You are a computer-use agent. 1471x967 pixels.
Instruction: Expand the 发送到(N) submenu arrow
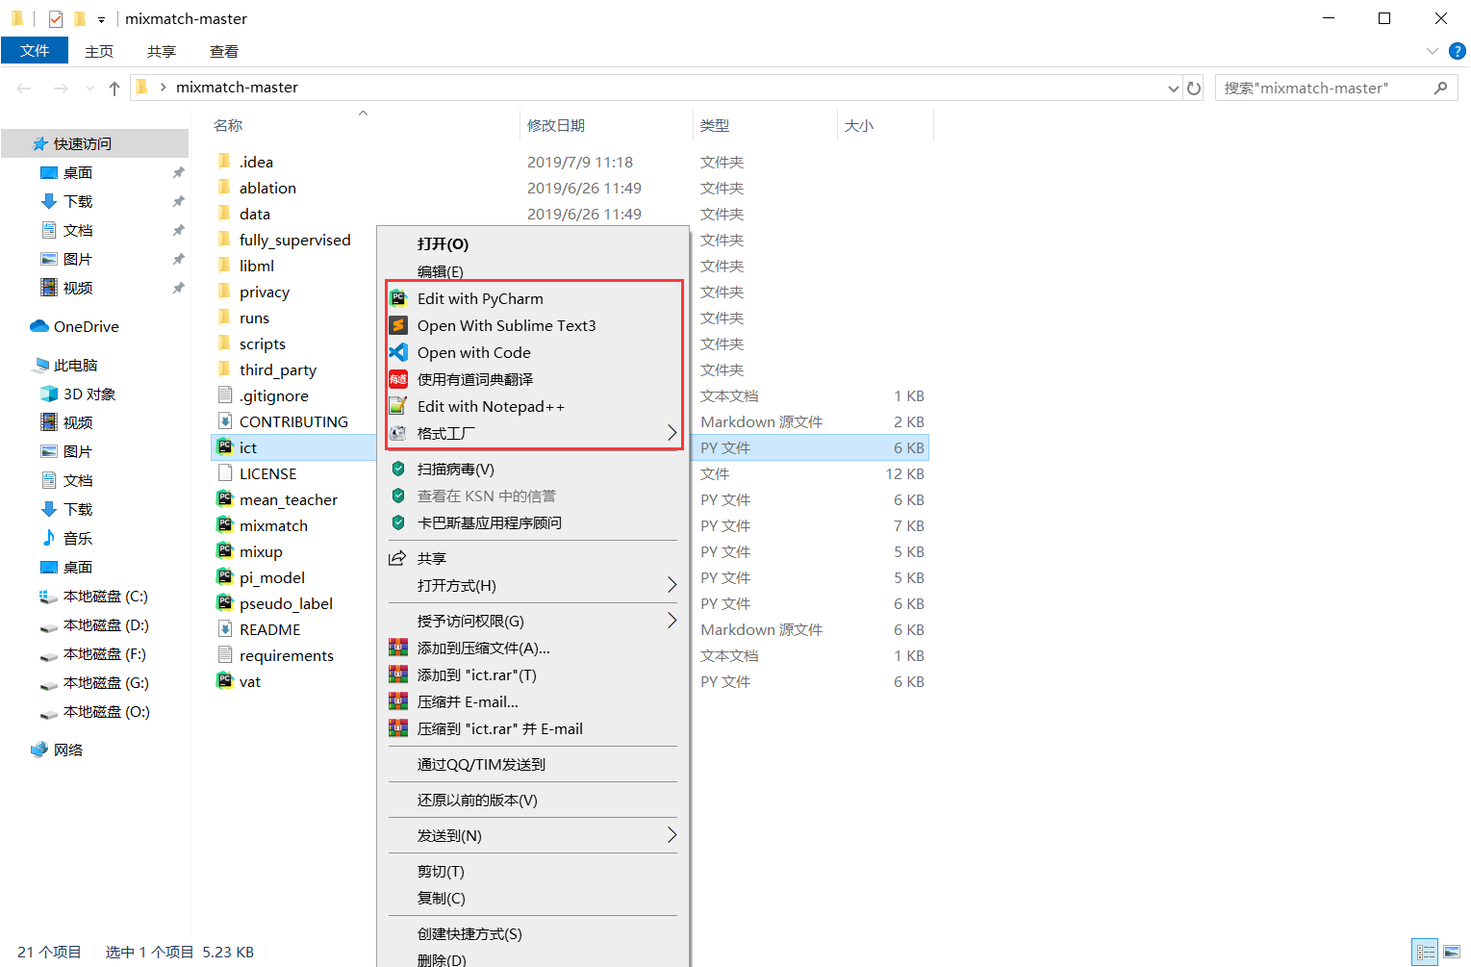(672, 835)
